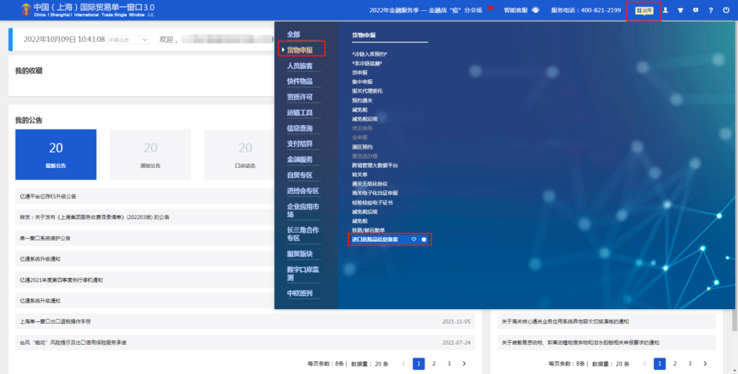The width and height of the screenshot is (738, 374).
Task: Switch to 最新公告 tab card
Action: [56, 154]
